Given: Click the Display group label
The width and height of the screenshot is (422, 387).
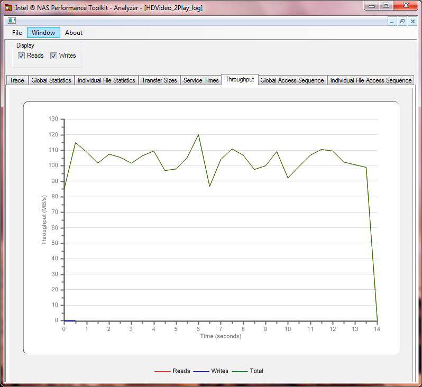Looking at the screenshot, I should pos(25,45).
